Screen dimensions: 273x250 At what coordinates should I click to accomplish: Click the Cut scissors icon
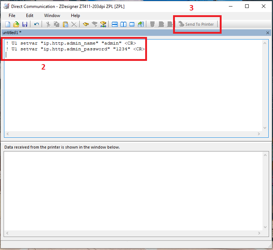[x=48, y=24]
